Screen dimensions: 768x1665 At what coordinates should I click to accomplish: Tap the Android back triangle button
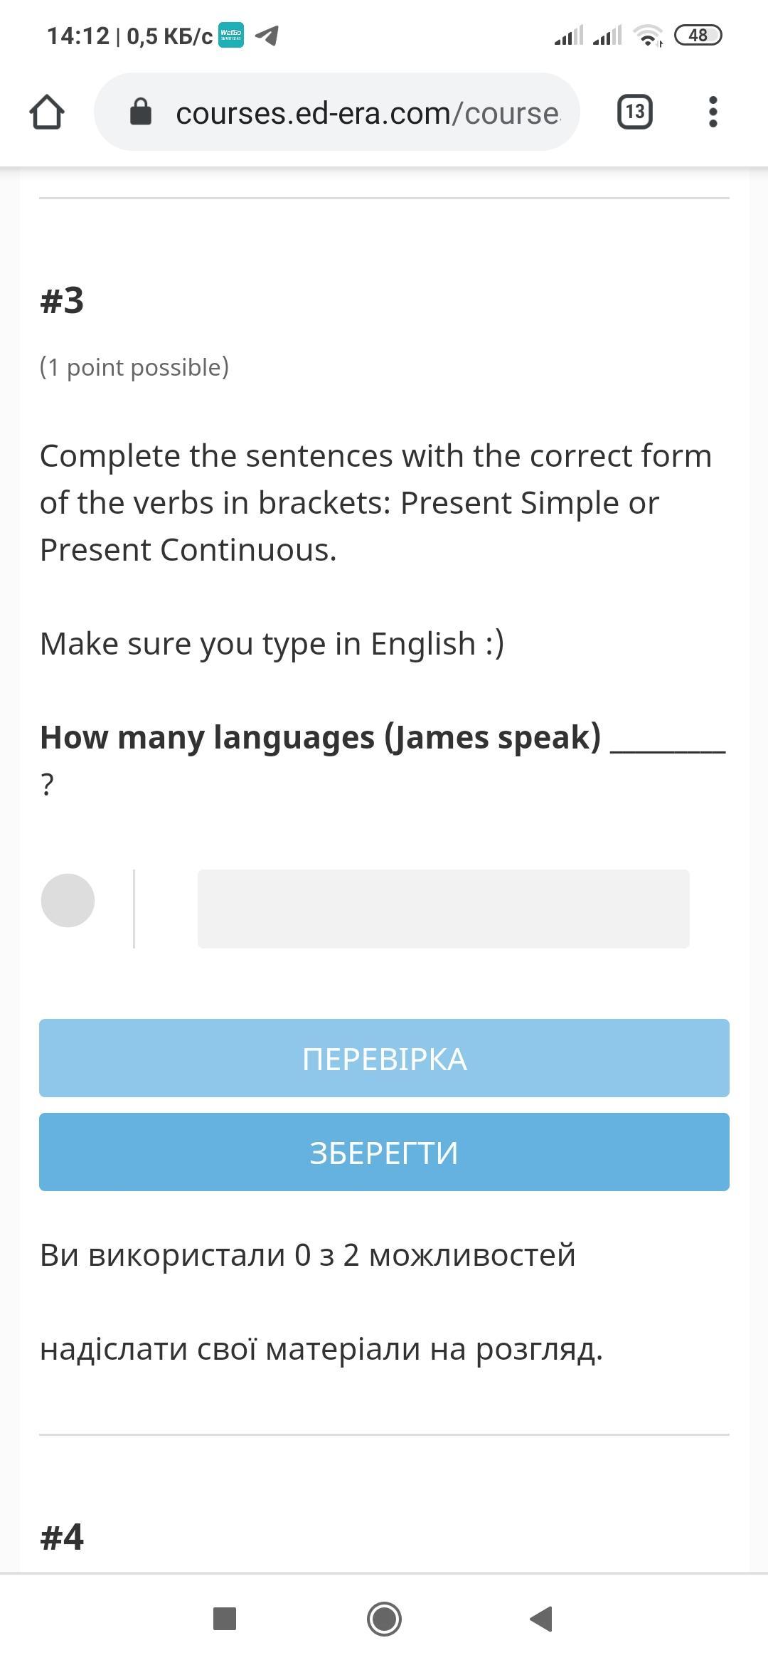point(542,1619)
